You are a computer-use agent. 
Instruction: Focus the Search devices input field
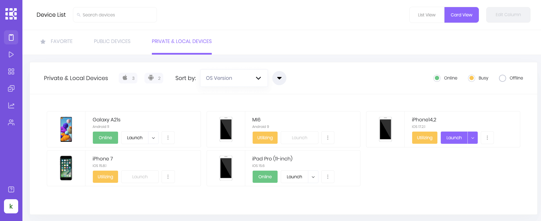pyautogui.click(x=115, y=15)
